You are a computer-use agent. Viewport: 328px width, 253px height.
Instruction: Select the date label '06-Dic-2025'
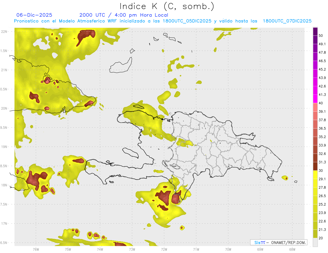click(x=34, y=15)
